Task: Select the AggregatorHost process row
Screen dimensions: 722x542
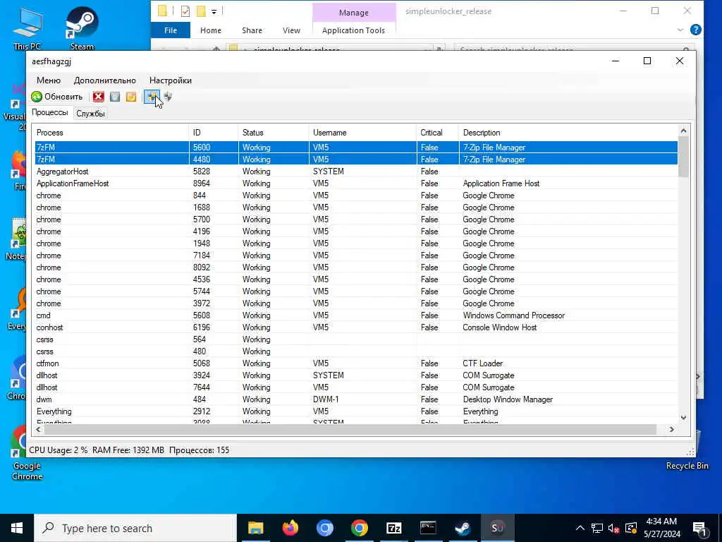Action: point(356,171)
